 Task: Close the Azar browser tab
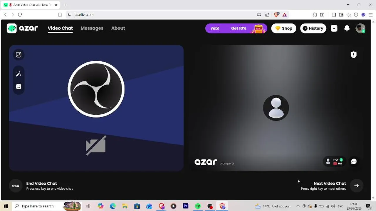click(x=56, y=5)
